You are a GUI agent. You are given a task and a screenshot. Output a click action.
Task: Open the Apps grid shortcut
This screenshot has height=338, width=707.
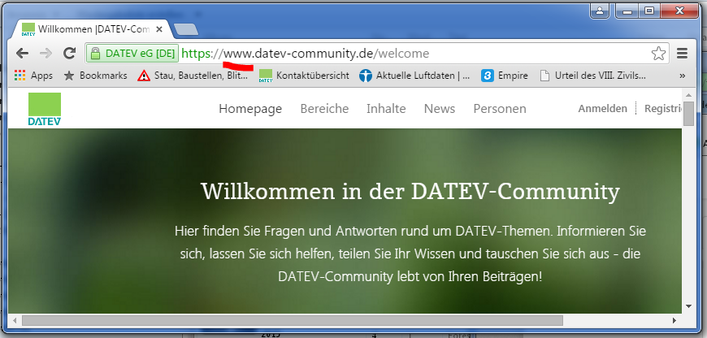pyautogui.click(x=33, y=76)
